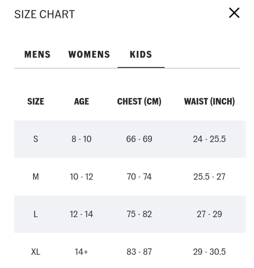Click the 14+ age cell
The image size is (254, 268).
click(x=81, y=252)
